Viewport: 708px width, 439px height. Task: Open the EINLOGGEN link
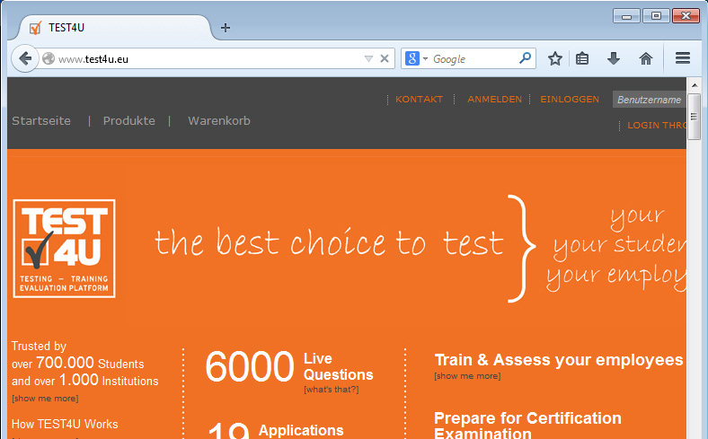[x=570, y=100]
